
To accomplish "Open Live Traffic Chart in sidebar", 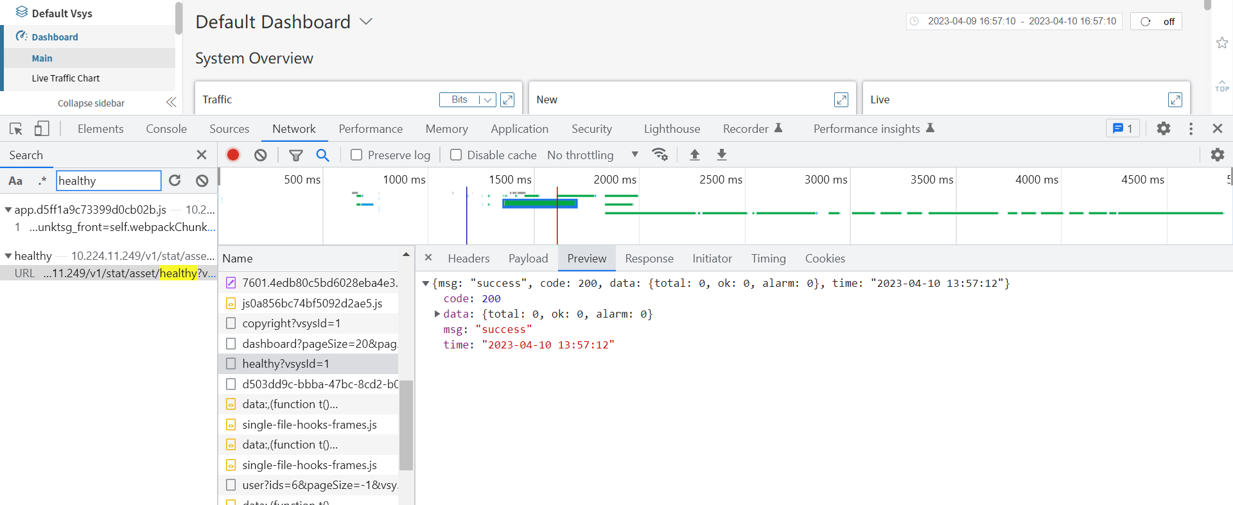I will point(66,78).
